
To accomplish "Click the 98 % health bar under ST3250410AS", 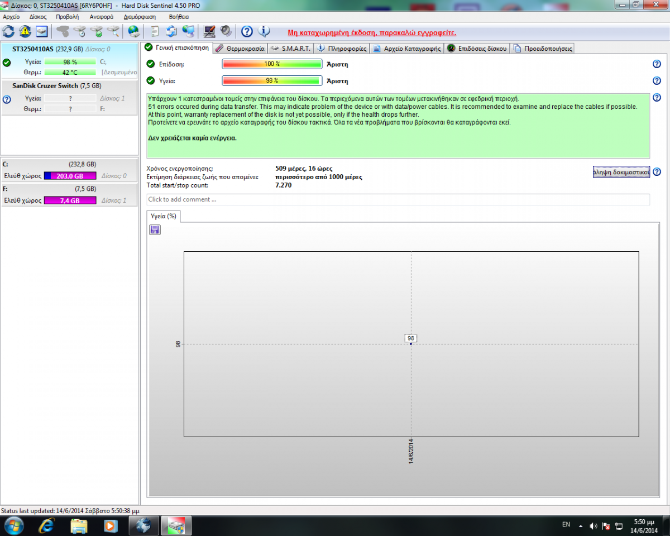I will coord(70,62).
